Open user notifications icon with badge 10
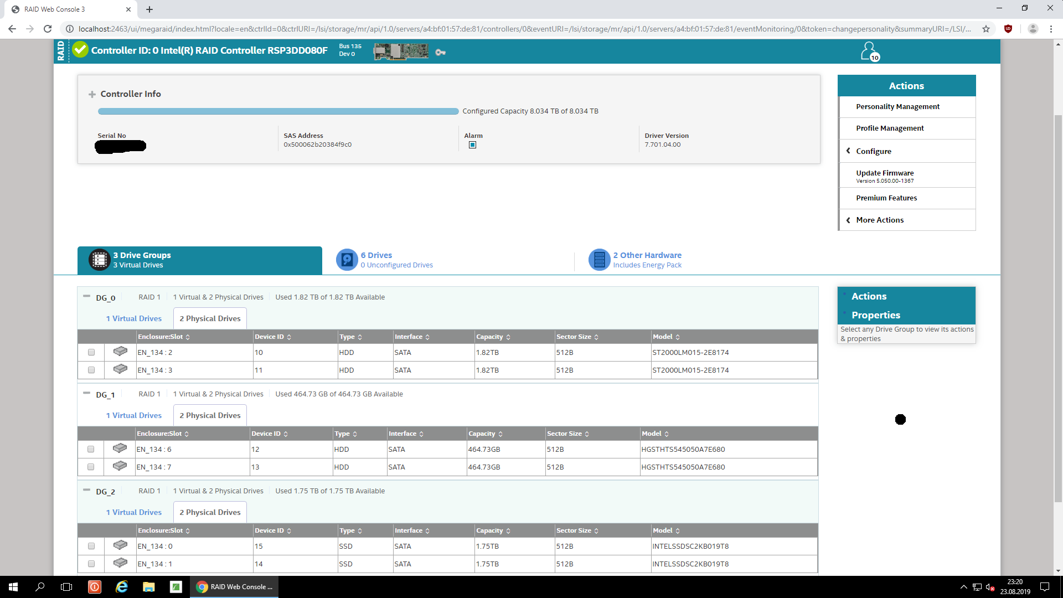This screenshot has height=598, width=1063. point(869,51)
